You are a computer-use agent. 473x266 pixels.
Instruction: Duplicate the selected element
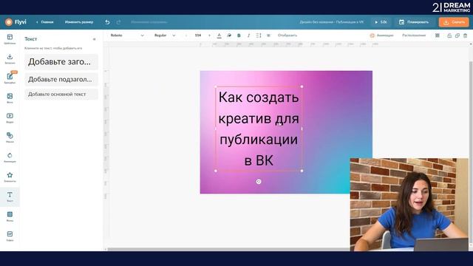(x=457, y=35)
